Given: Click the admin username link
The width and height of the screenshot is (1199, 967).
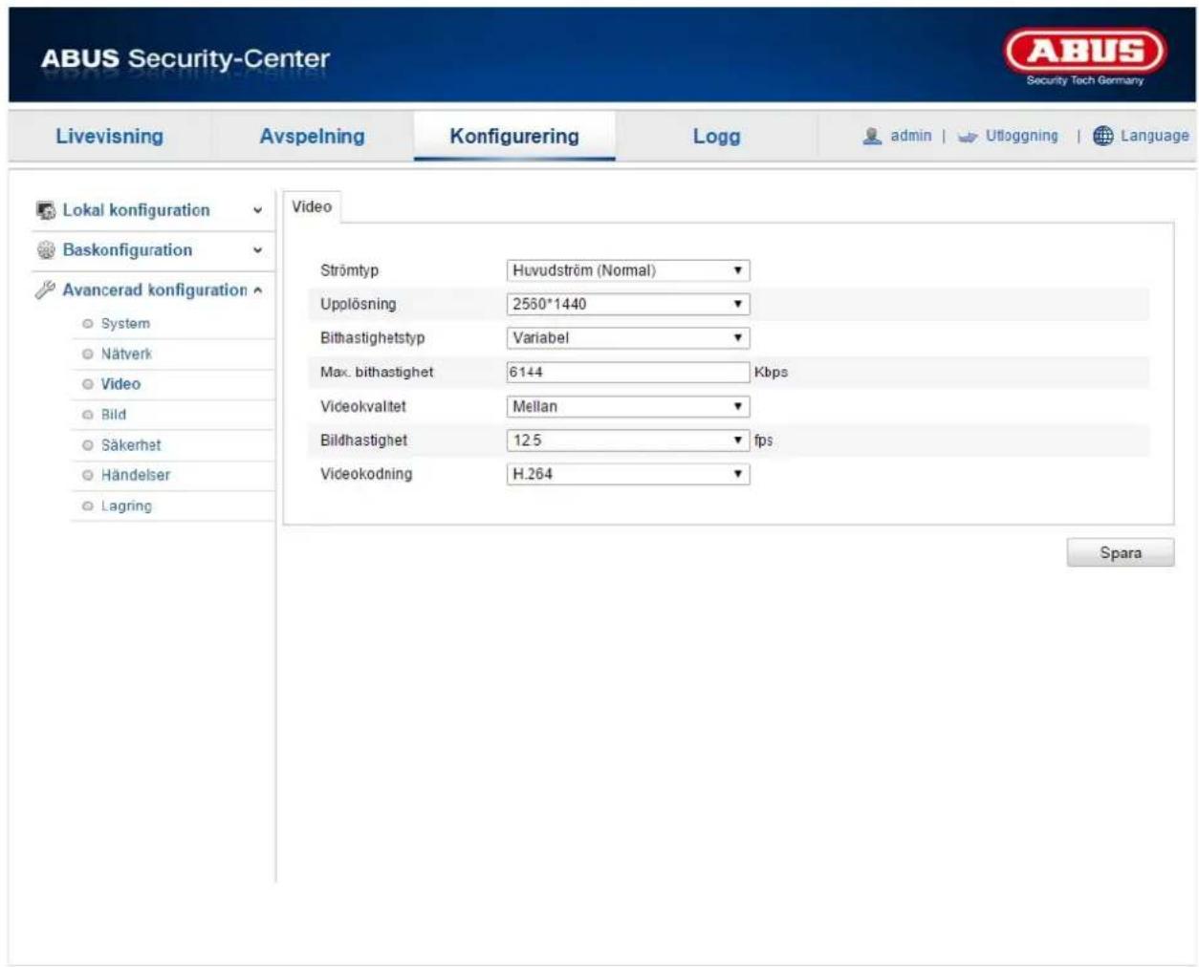Looking at the screenshot, I should pyautogui.click(x=910, y=136).
